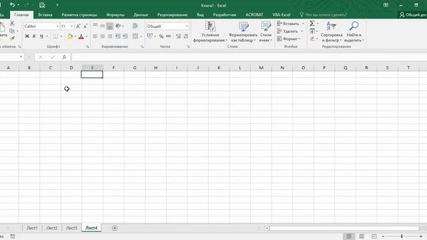The height and width of the screenshot is (240, 427).
Task: Align text left
Action: click(95, 36)
